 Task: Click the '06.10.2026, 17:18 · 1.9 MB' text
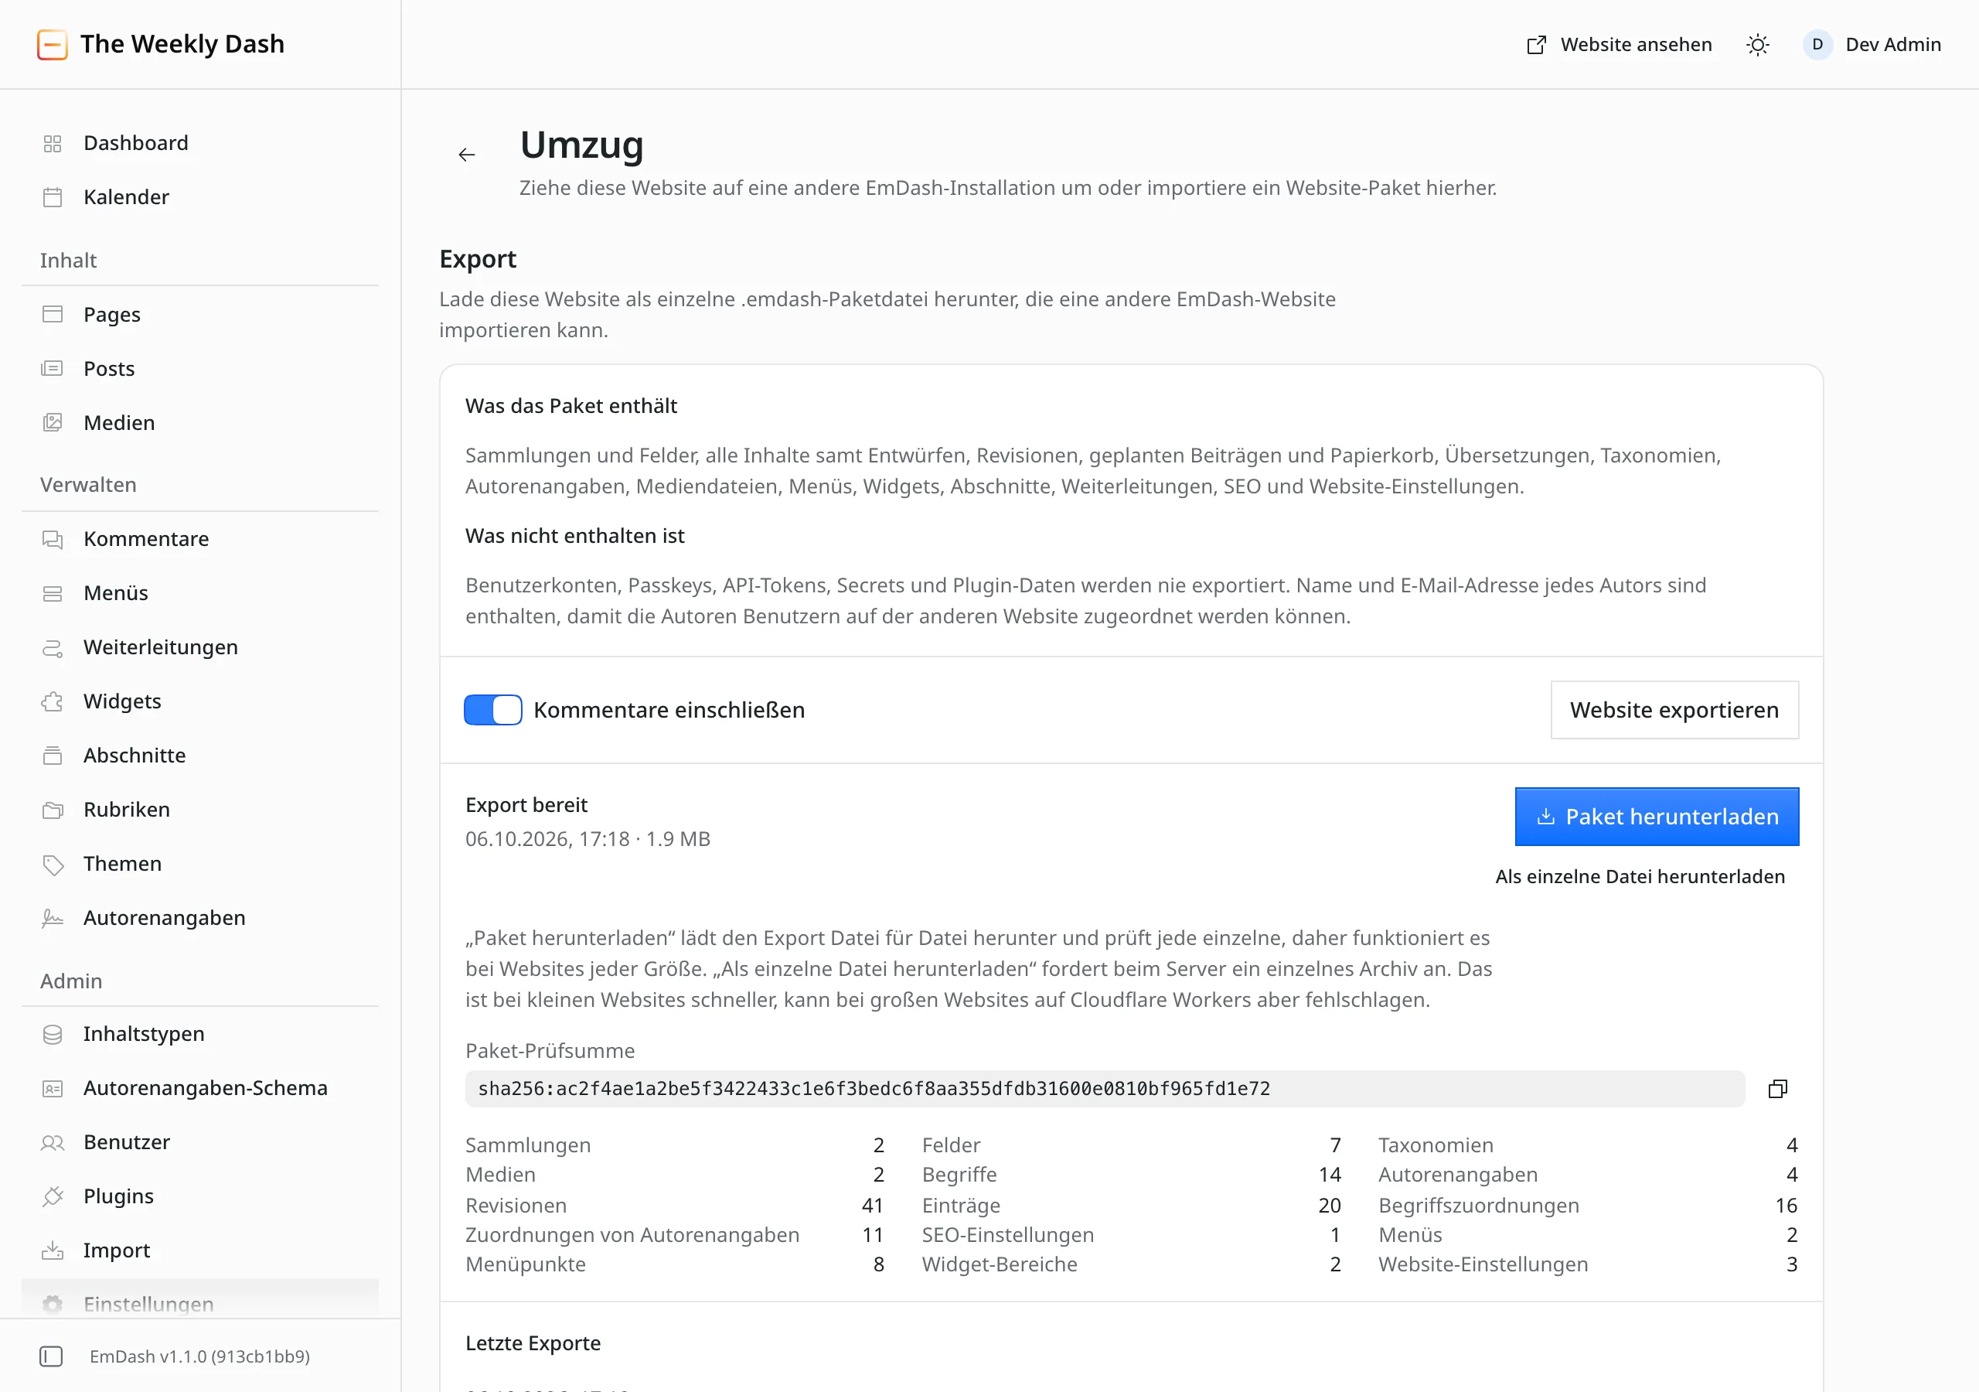588,839
